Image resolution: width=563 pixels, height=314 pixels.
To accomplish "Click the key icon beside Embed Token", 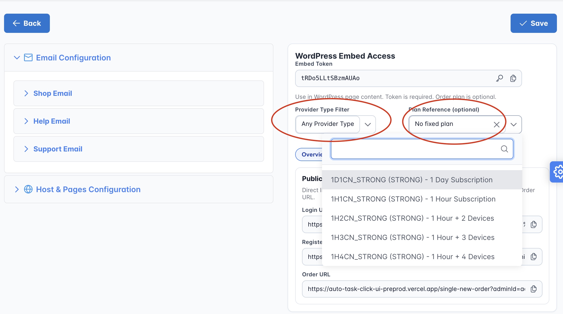I will coord(499,78).
